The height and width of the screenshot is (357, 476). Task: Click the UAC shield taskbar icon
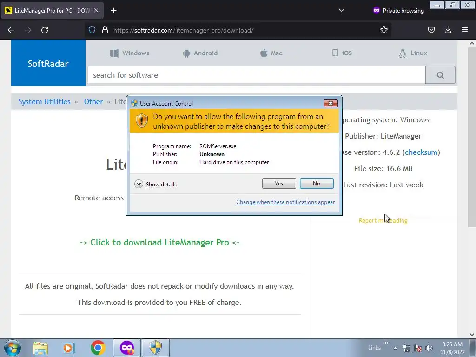click(x=156, y=348)
